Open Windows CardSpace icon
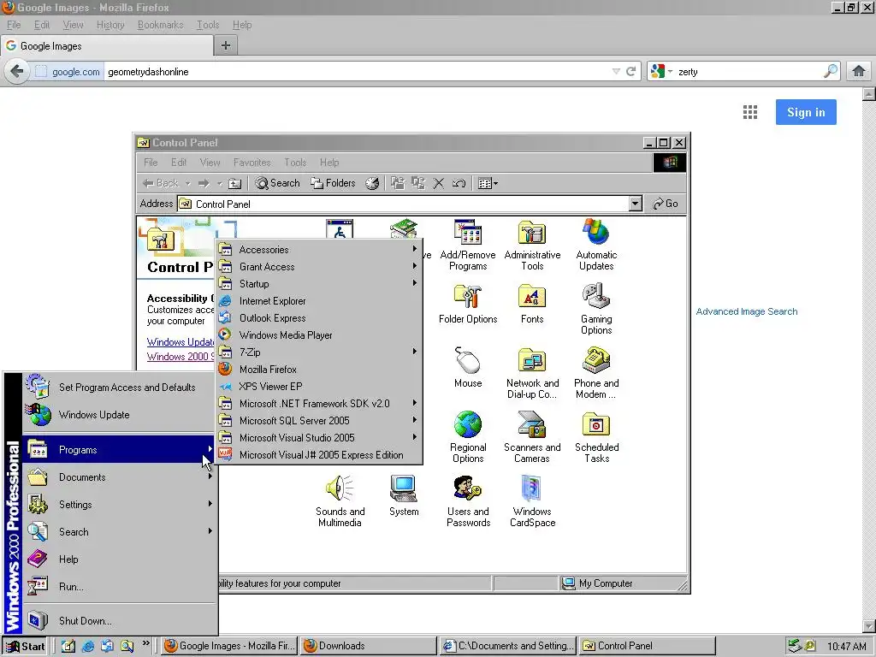876x657 pixels. (x=532, y=501)
